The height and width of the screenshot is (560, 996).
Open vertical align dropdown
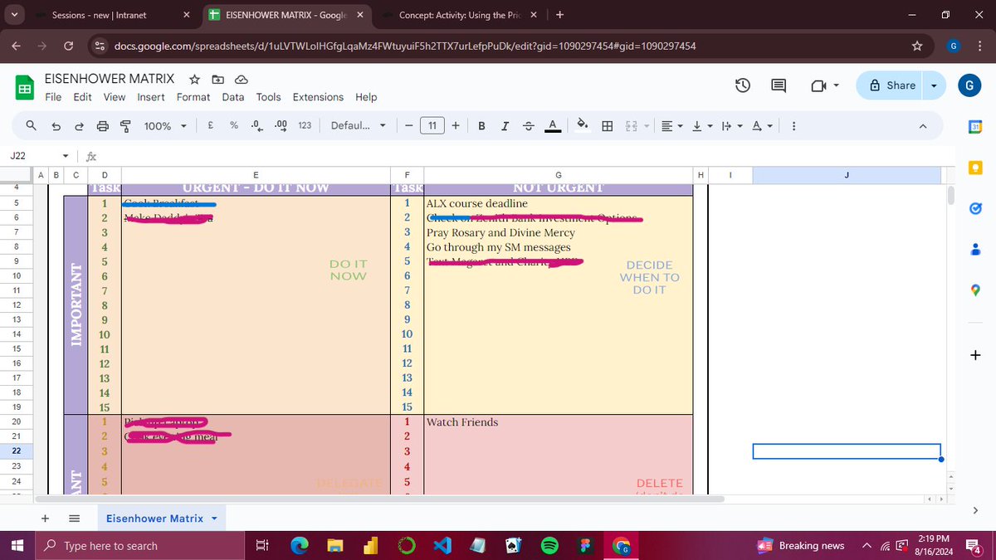pyautogui.click(x=701, y=126)
